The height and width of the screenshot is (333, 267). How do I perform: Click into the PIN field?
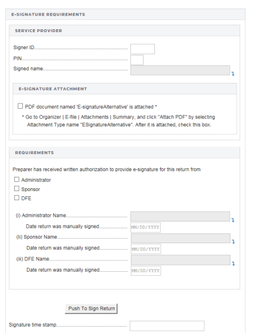(137, 60)
